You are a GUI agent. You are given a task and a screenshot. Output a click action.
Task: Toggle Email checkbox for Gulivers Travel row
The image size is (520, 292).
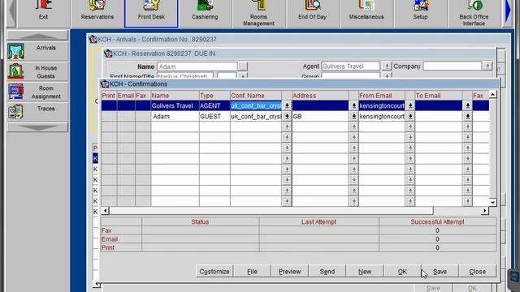pos(126,106)
